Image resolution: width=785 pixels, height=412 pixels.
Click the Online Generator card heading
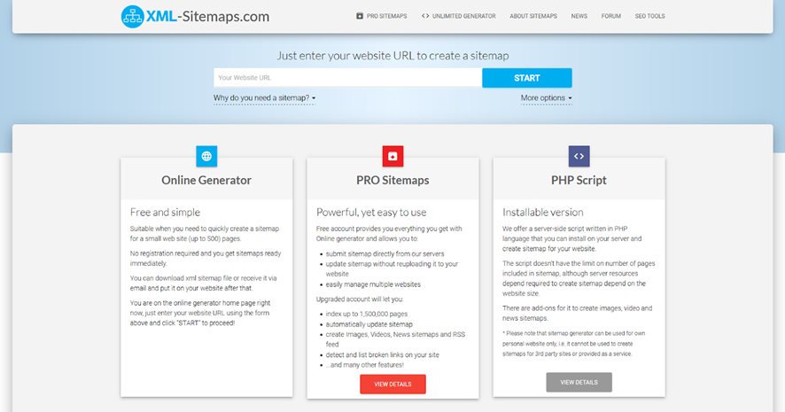pos(206,180)
